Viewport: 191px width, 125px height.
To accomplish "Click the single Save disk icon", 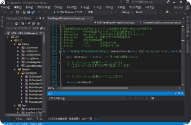I will pyautogui.click(x=29, y=12).
